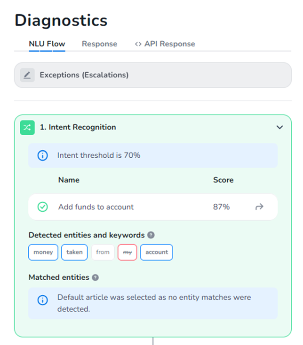Toggle the "money" keyword chip
The image size is (303, 345).
pyautogui.click(x=43, y=252)
